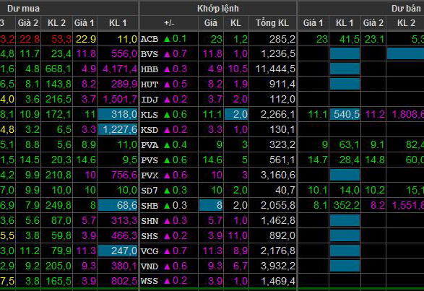The width and height of the screenshot is (424, 291).
Task: Click the KLS green up arrow
Action: point(167,115)
